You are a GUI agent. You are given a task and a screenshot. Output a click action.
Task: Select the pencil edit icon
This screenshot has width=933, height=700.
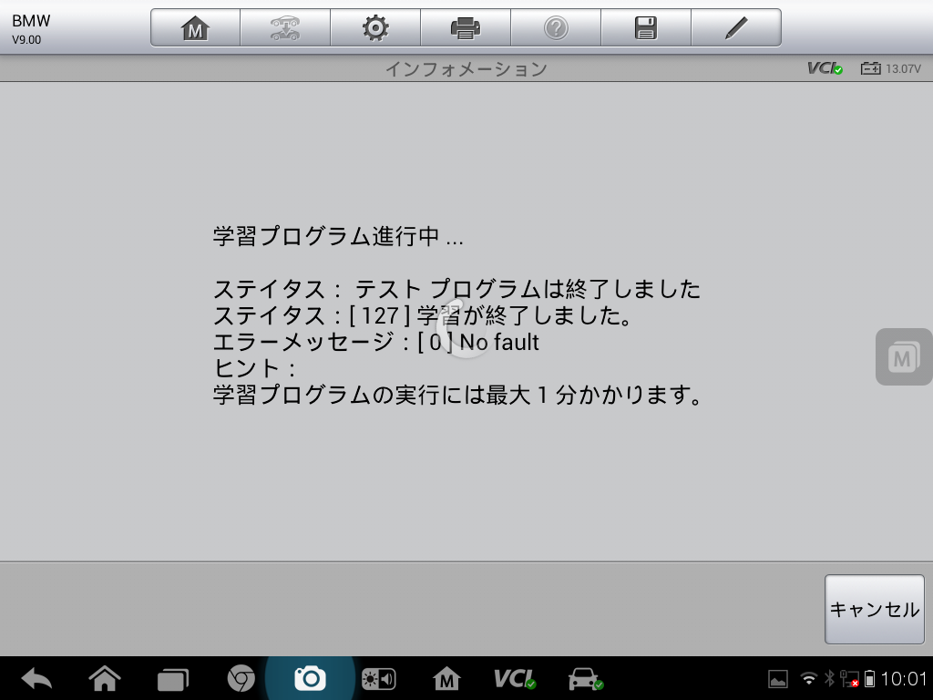coord(735,28)
